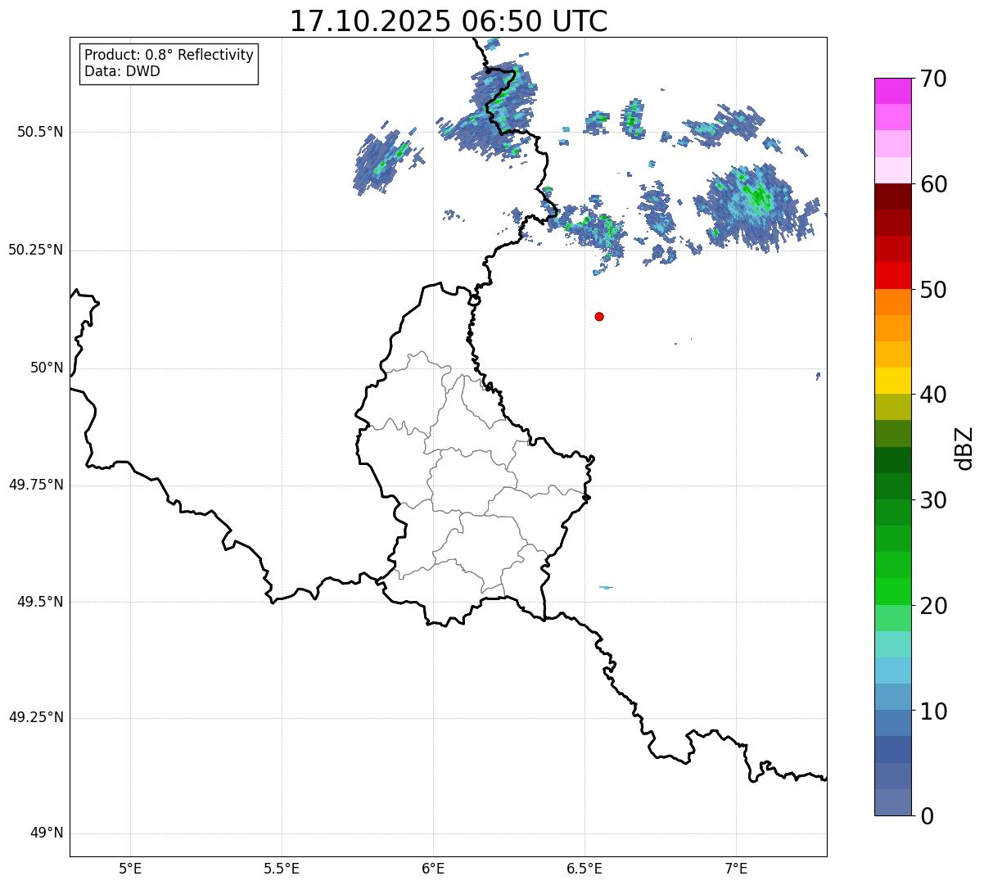Screen dimensions: 984x885
Task: Click the Data: DWD text
Action: pyautogui.click(x=122, y=71)
